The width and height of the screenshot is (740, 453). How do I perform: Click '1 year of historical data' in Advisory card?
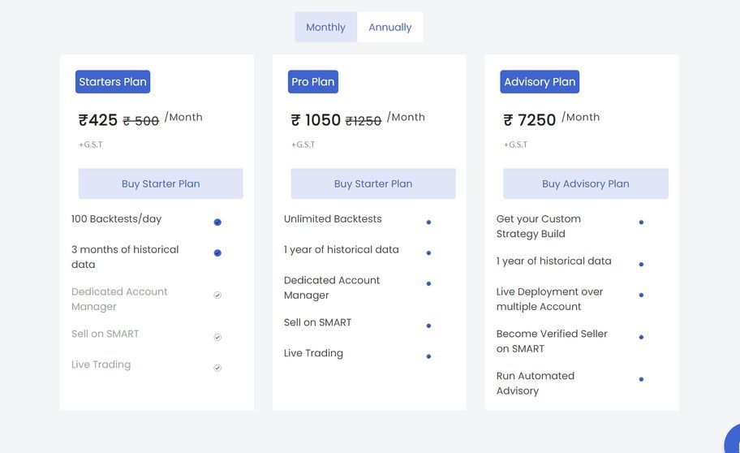553,261
